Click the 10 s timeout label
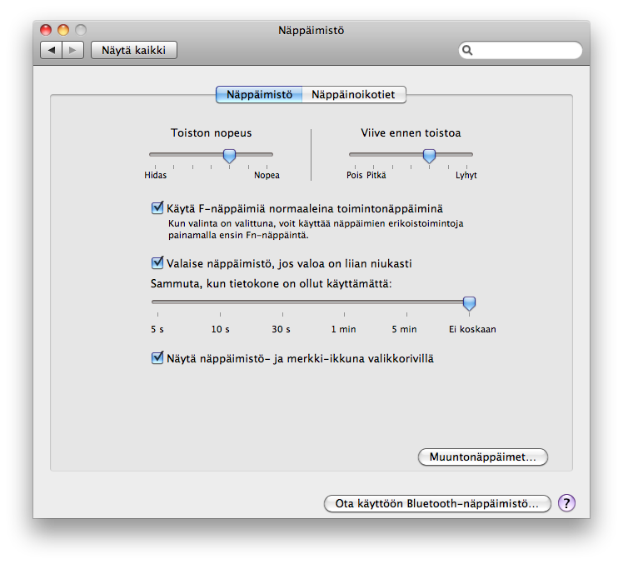The height and width of the screenshot is (564, 623). pos(221,329)
